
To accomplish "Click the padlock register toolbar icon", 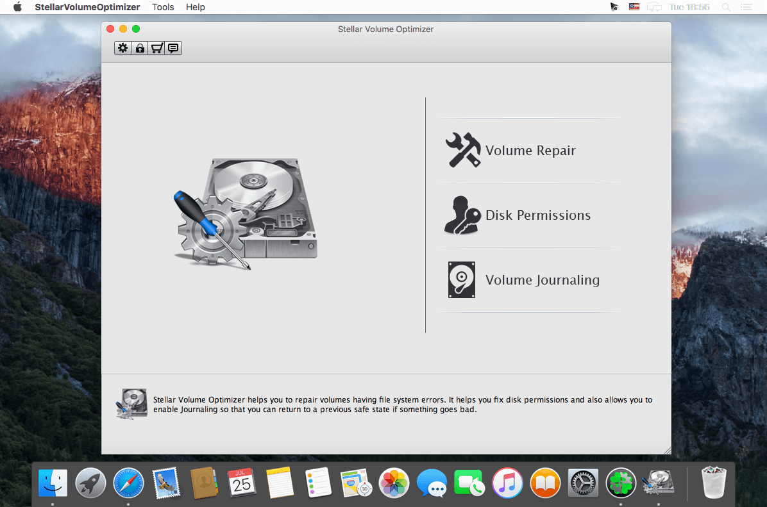I will point(140,48).
